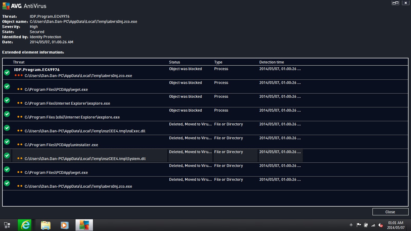The image size is (411, 231).
Task: Click orange dots beside nsExec.dll path
Action: click(x=20, y=131)
